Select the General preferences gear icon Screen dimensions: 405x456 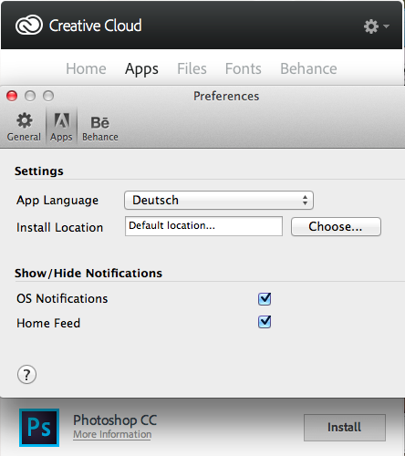[x=25, y=120]
